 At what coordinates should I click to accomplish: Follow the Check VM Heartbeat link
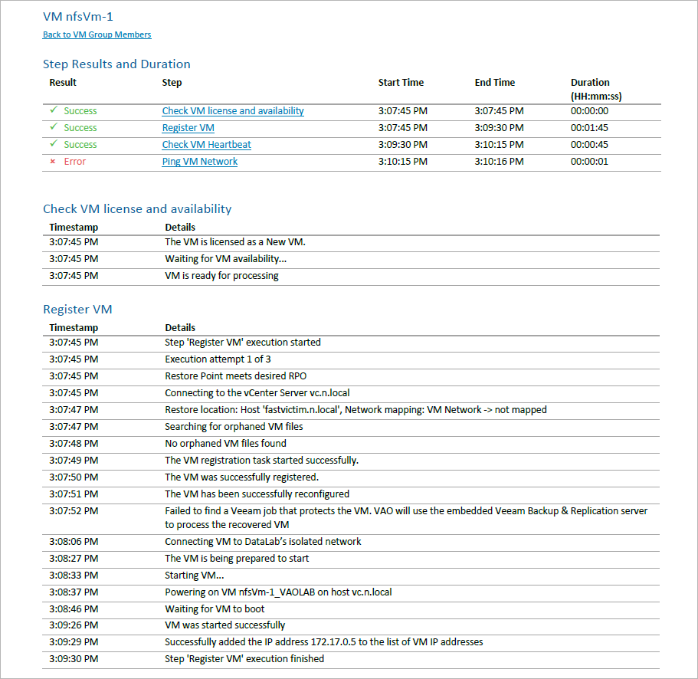[x=207, y=145]
